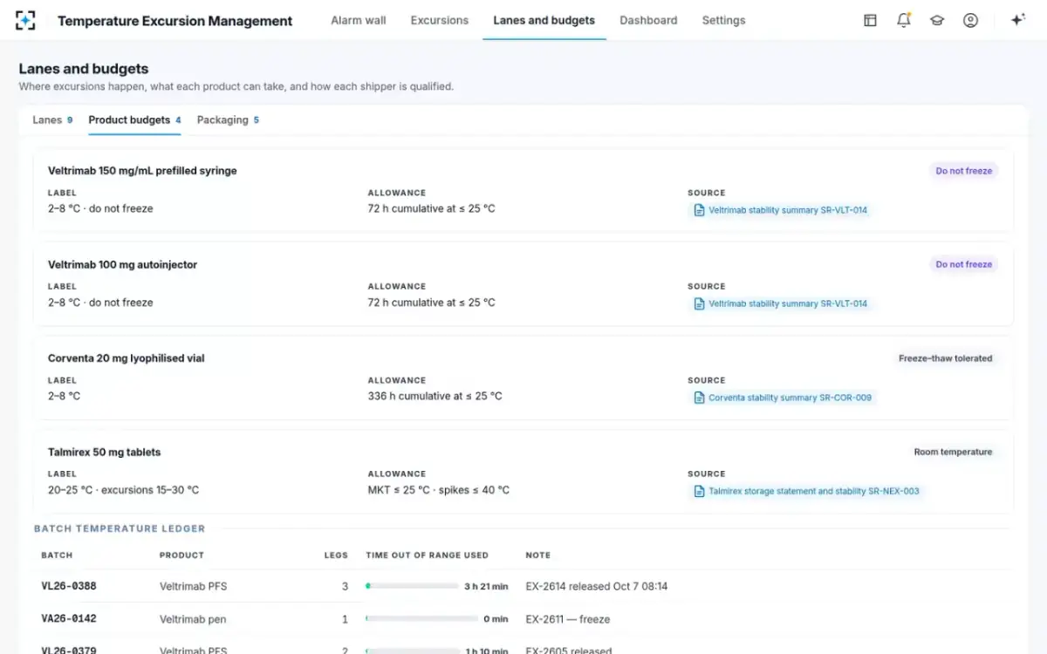Viewport: 1047px width, 654px height.
Task: Click Do not freeze badge on 100 mg autoinjector
Action: coord(963,264)
